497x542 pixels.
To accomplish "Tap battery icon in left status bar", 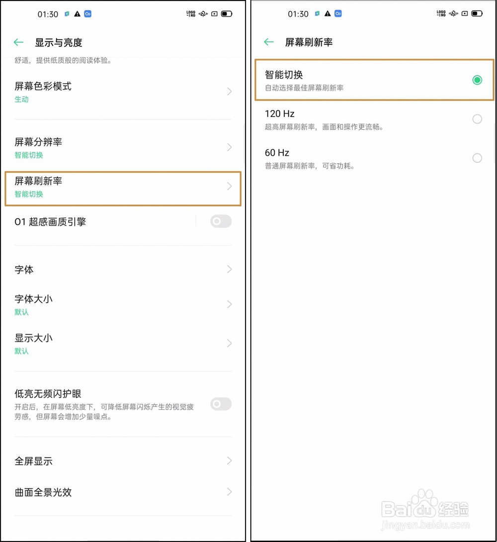I will click(227, 14).
